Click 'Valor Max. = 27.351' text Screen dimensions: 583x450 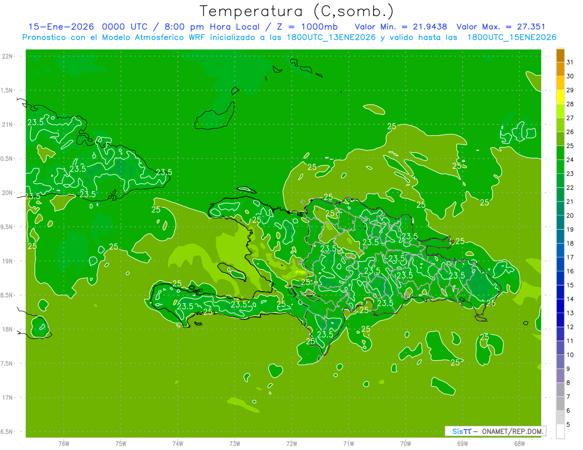501,27
